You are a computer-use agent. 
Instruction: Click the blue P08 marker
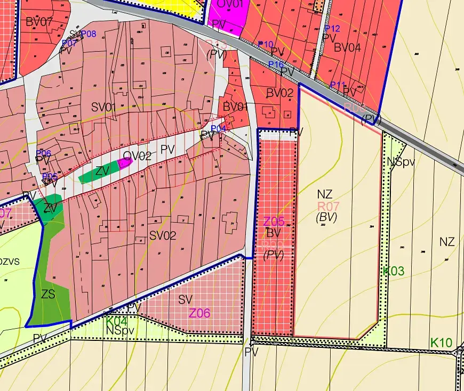tap(89, 34)
